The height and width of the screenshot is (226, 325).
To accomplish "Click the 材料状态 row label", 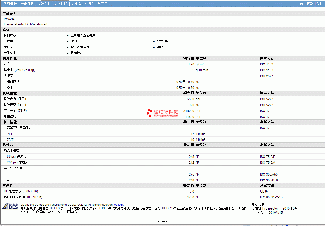I will (10, 35).
